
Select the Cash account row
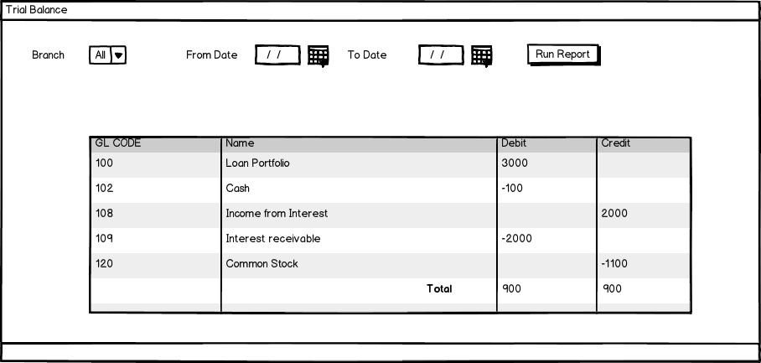tap(238, 189)
